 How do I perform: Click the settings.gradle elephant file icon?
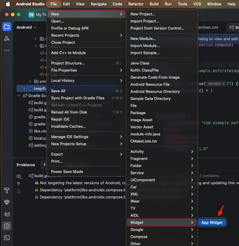coord(31,145)
